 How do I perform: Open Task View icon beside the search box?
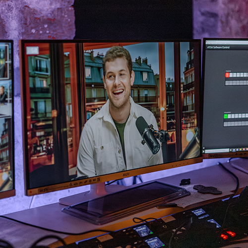pos(231,150)
